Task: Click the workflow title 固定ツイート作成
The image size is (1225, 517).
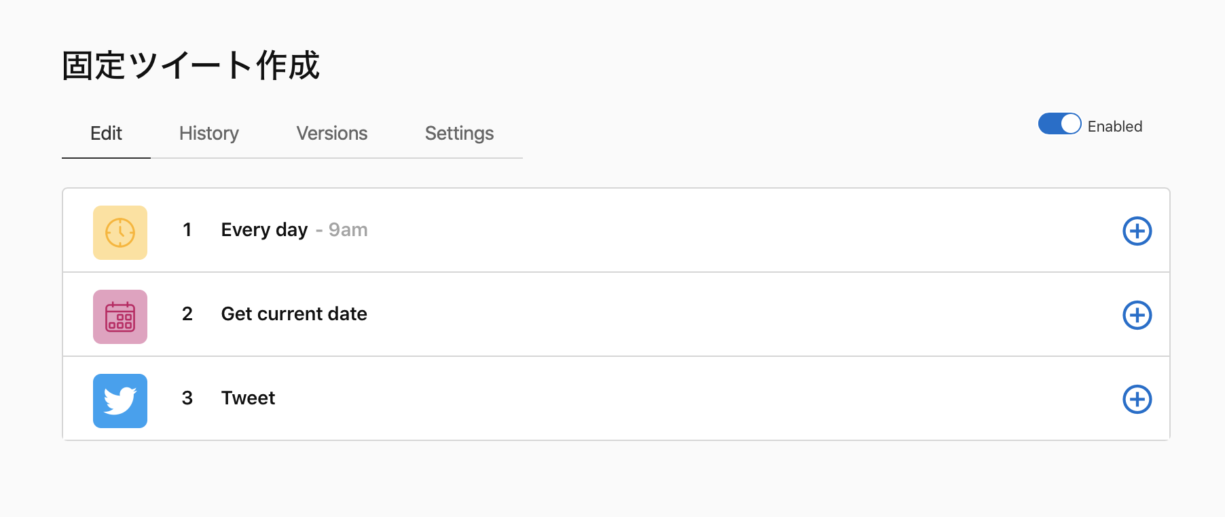Action: [x=191, y=66]
